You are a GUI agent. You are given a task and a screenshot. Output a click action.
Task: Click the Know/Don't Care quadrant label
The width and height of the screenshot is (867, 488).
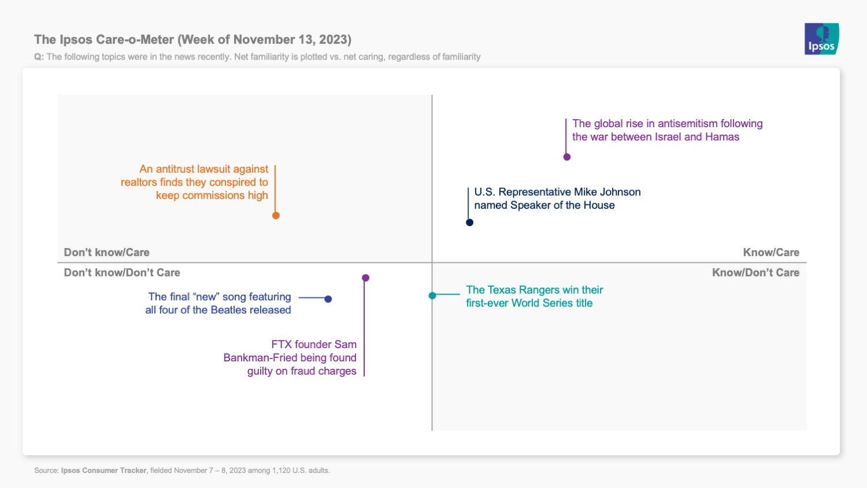pyautogui.click(x=755, y=273)
